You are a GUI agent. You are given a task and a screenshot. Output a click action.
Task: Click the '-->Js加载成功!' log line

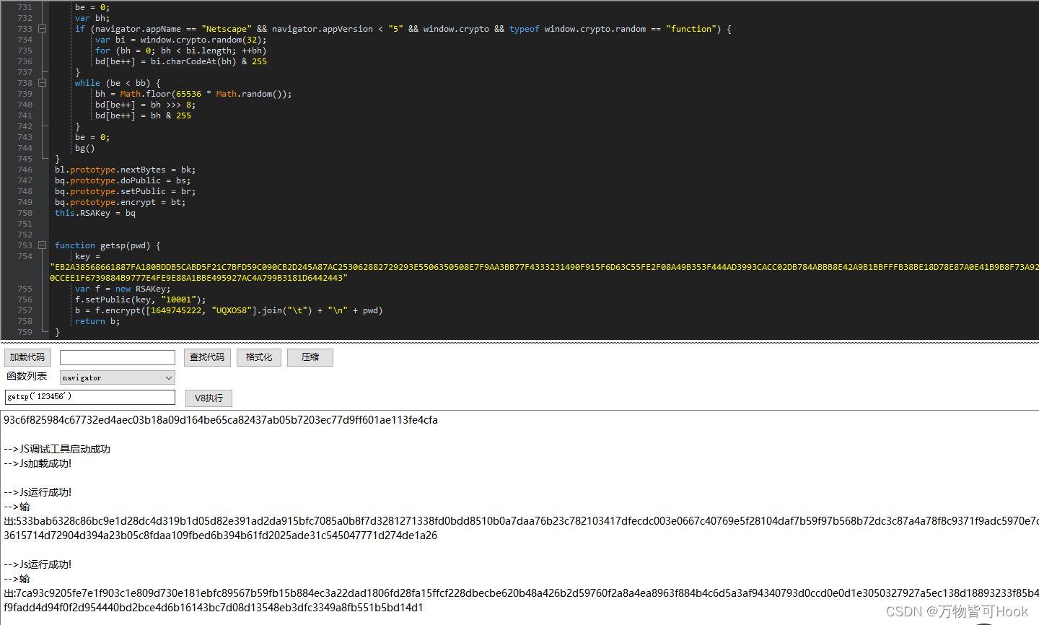click(x=38, y=463)
